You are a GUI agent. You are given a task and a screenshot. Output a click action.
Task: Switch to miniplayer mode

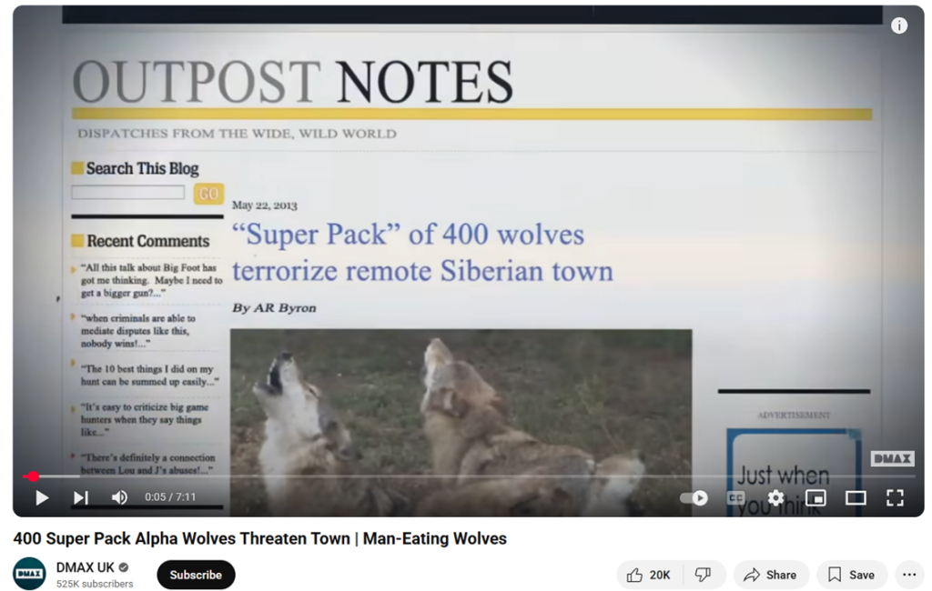pos(815,497)
